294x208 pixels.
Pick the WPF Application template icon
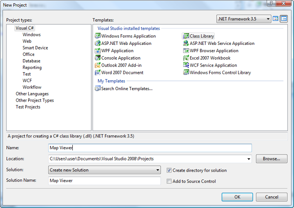(x=98, y=50)
